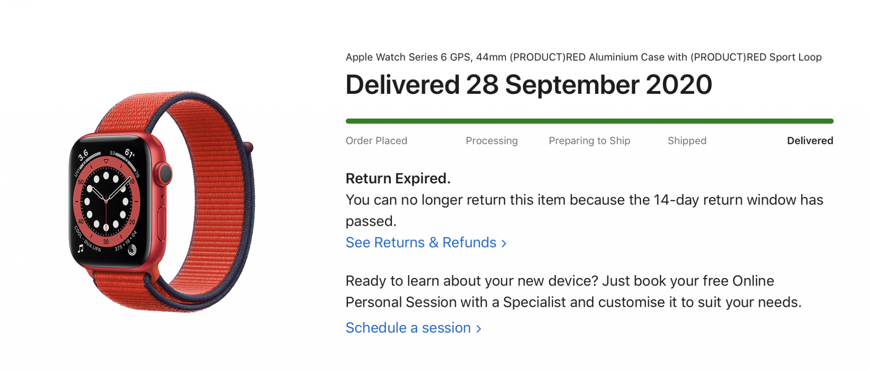Click the Shipped status step
870x371 pixels.
687,141
